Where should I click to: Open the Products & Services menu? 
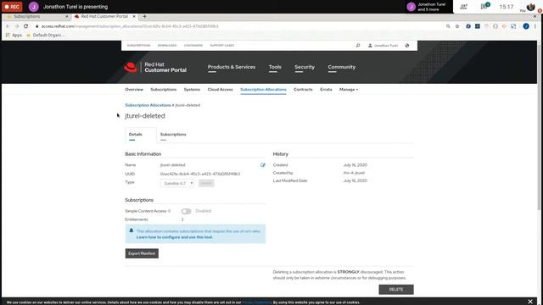click(232, 67)
